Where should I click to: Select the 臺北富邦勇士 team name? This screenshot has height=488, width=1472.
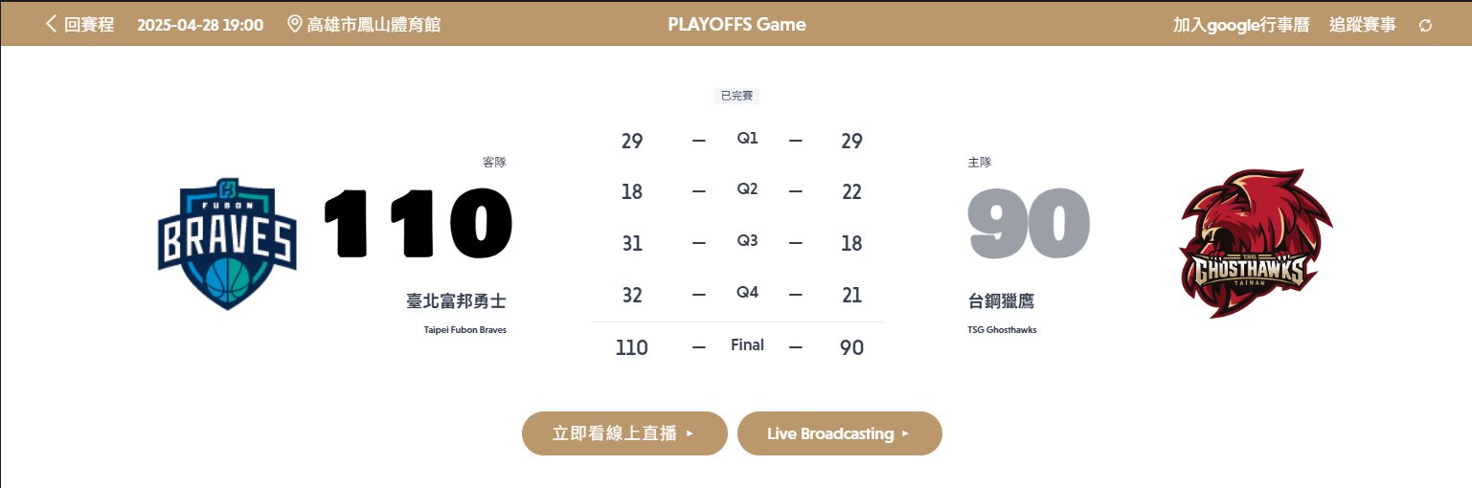[456, 301]
